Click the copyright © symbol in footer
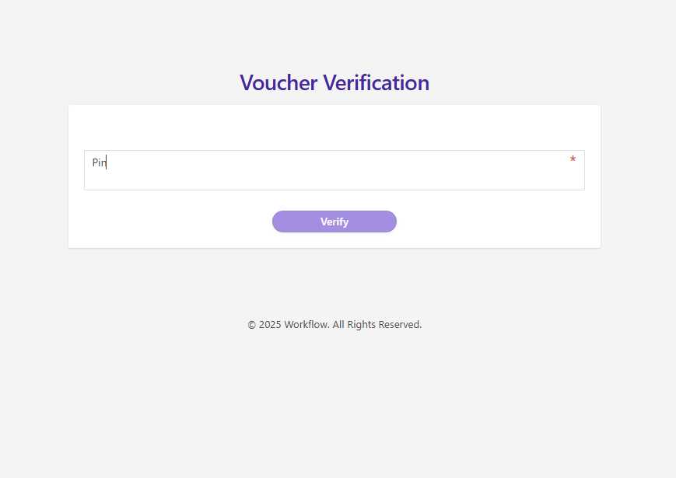This screenshot has height=478, width=676. click(251, 325)
